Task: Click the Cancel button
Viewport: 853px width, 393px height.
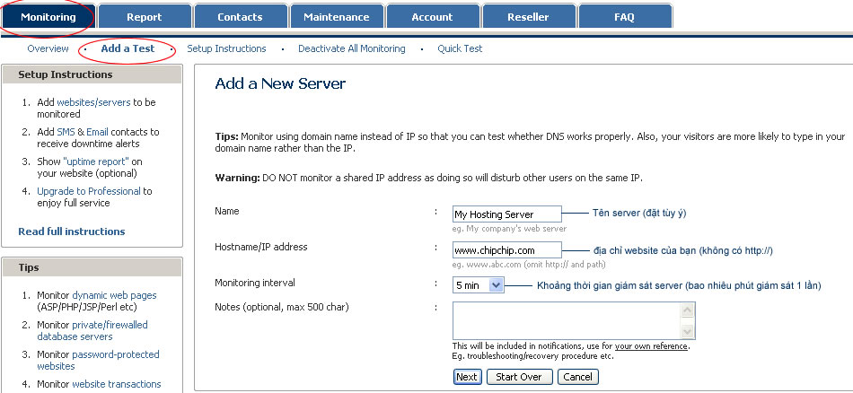Action: 577,377
